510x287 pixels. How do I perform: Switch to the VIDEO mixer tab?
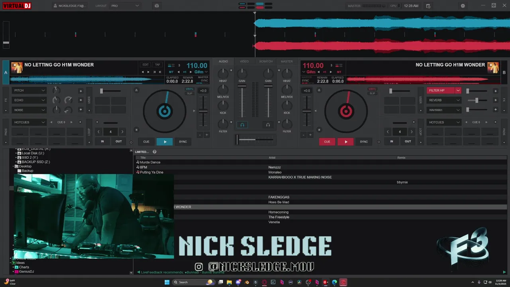coord(244,61)
